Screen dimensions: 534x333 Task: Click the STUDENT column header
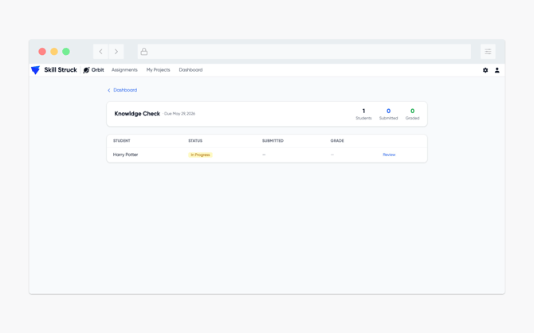(122, 141)
